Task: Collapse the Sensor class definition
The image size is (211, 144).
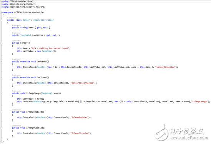Action: click(2, 20)
